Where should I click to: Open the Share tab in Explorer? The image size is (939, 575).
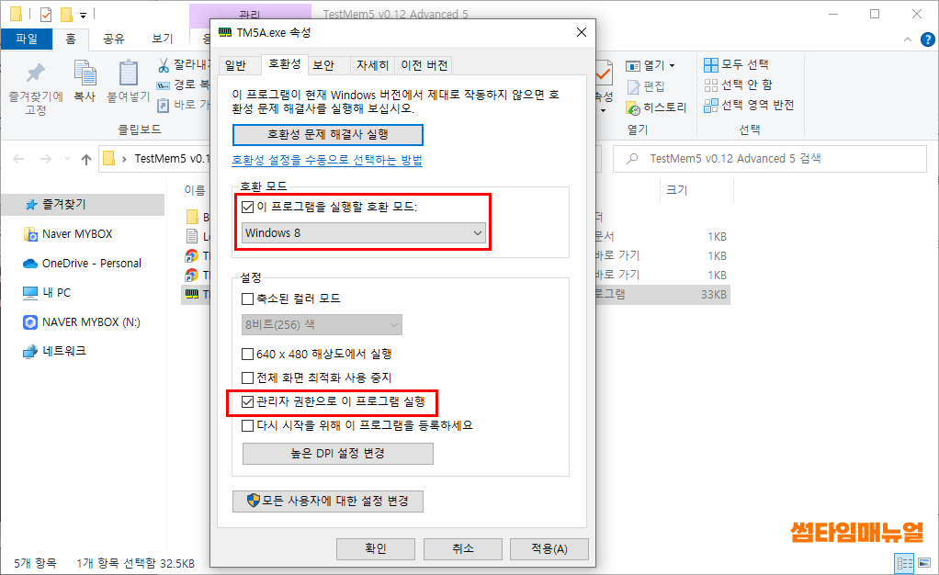[x=114, y=39]
